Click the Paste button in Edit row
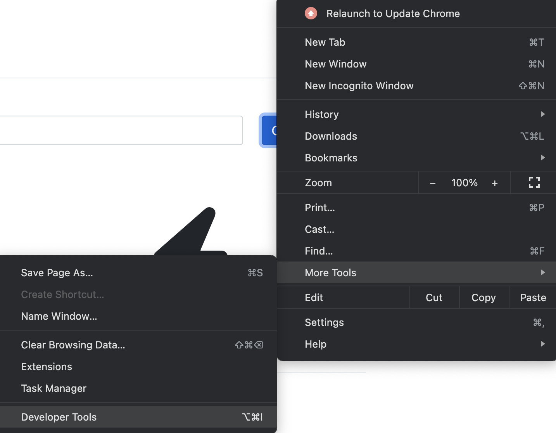The image size is (556, 433). pyautogui.click(x=533, y=298)
